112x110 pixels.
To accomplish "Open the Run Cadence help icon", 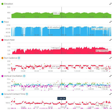I will [x=19, y=58].
